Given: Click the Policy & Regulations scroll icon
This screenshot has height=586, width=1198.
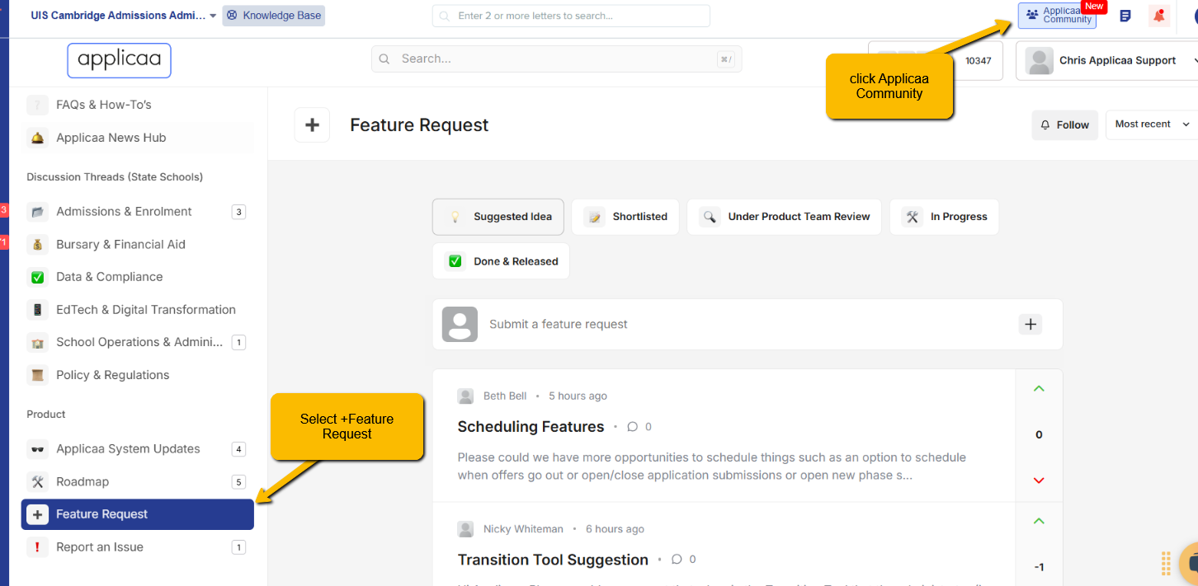Looking at the screenshot, I should click(x=37, y=375).
